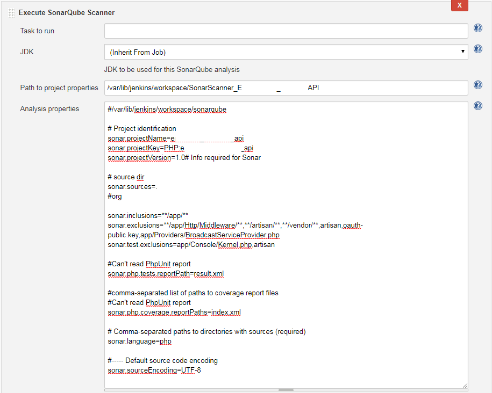Click the '# source dir' comment
The width and height of the screenshot is (492, 393).
[x=126, y=177]
